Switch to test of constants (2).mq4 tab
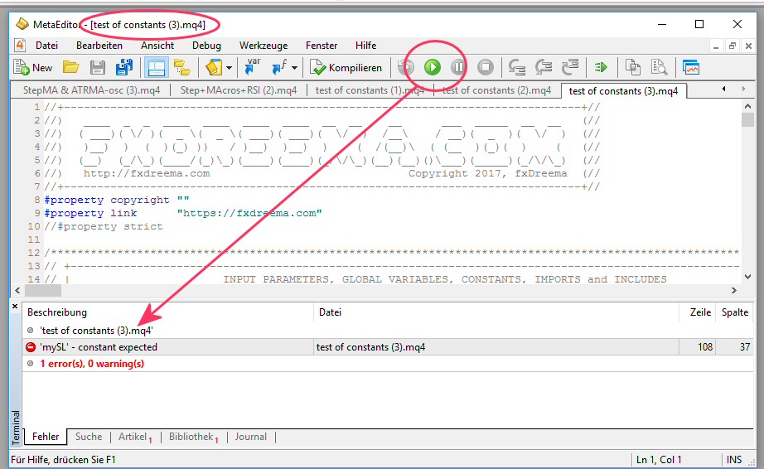 [x=497, y=90]
